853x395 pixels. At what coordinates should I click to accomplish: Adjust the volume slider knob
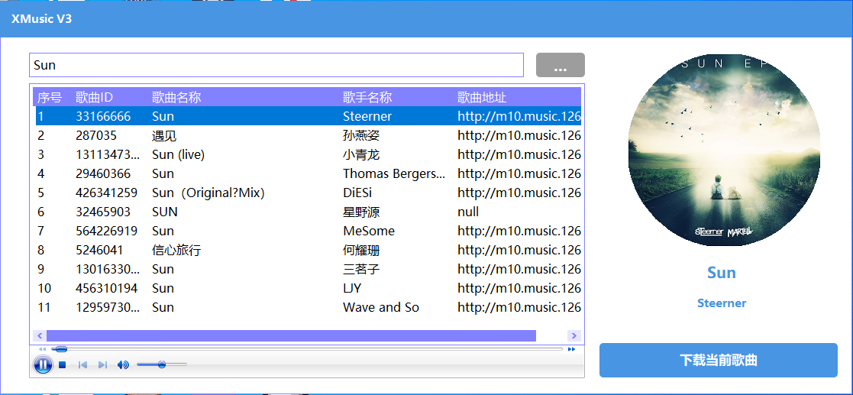pyautogui.click(x=162, y=364)
